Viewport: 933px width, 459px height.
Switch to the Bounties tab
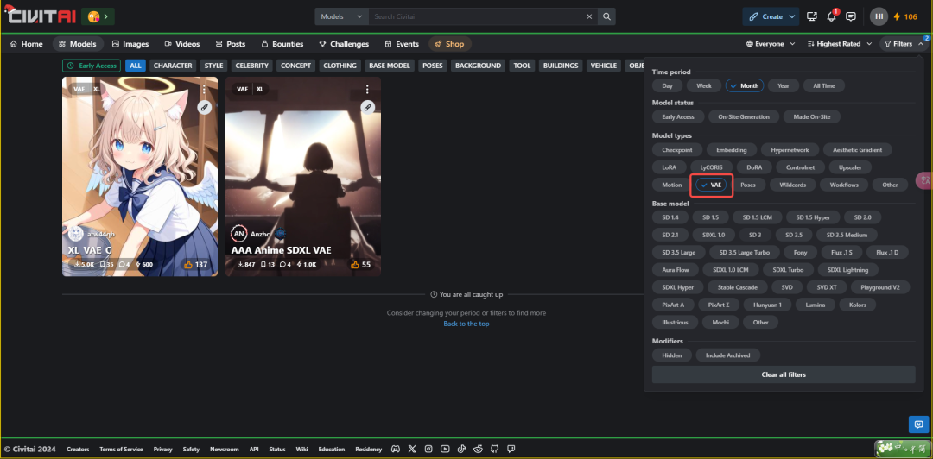click(282, 44)
